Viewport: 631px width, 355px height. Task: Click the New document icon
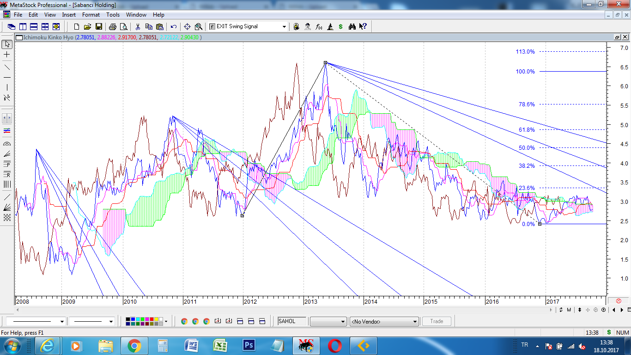point(77,27)
